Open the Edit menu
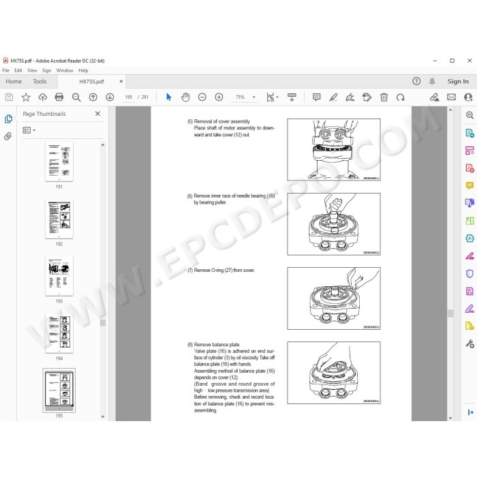The image size is (477, 477). 18,70
